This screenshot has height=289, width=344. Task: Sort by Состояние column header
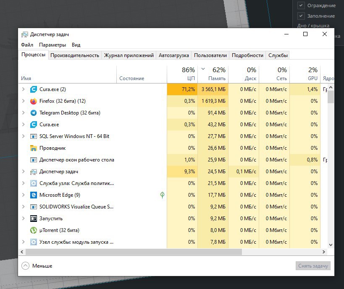click(142, 74)
